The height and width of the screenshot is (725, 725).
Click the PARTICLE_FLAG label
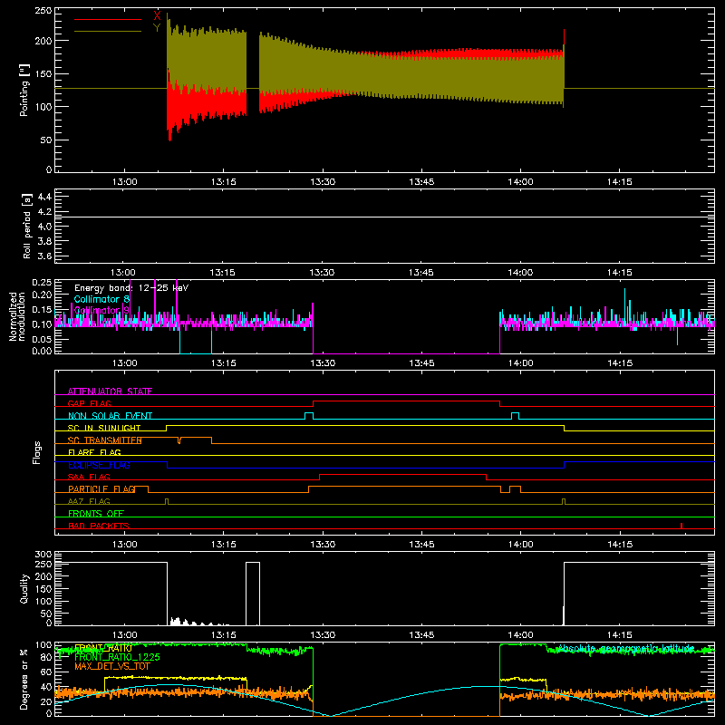101,489
